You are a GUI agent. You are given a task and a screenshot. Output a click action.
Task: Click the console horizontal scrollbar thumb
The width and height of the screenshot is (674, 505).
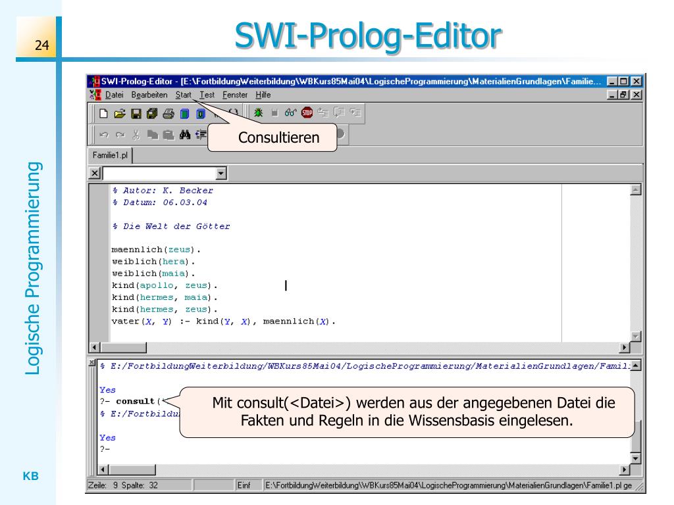[132, 469]
